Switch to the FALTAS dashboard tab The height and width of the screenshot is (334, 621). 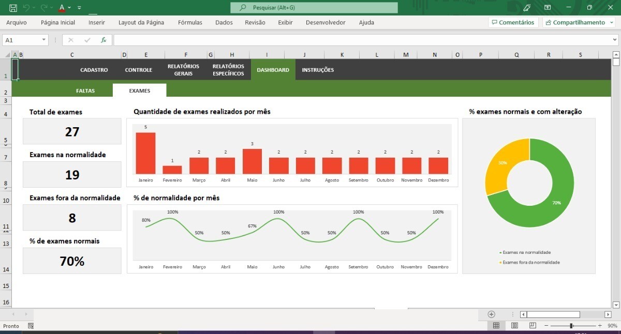(85, 90)
